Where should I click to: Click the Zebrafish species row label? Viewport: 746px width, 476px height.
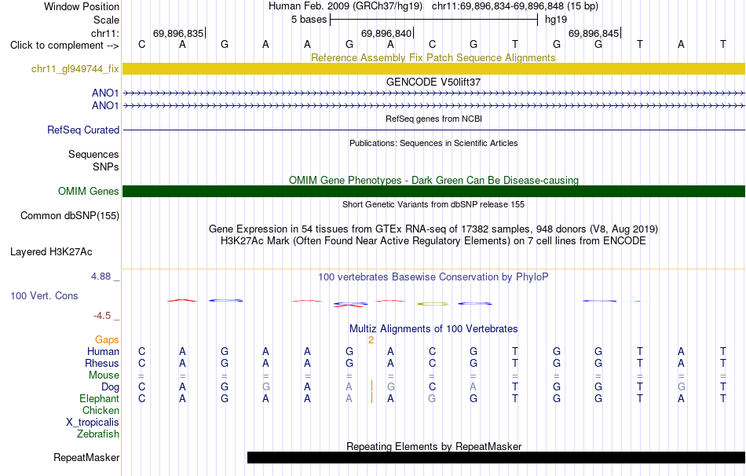98,434
